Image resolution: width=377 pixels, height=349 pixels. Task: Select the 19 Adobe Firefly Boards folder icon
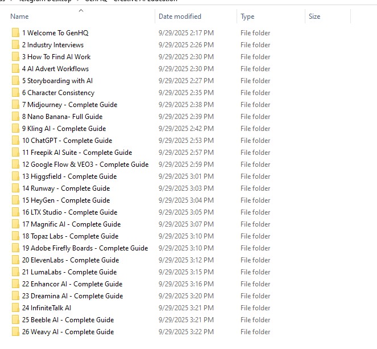coord(15,248)
